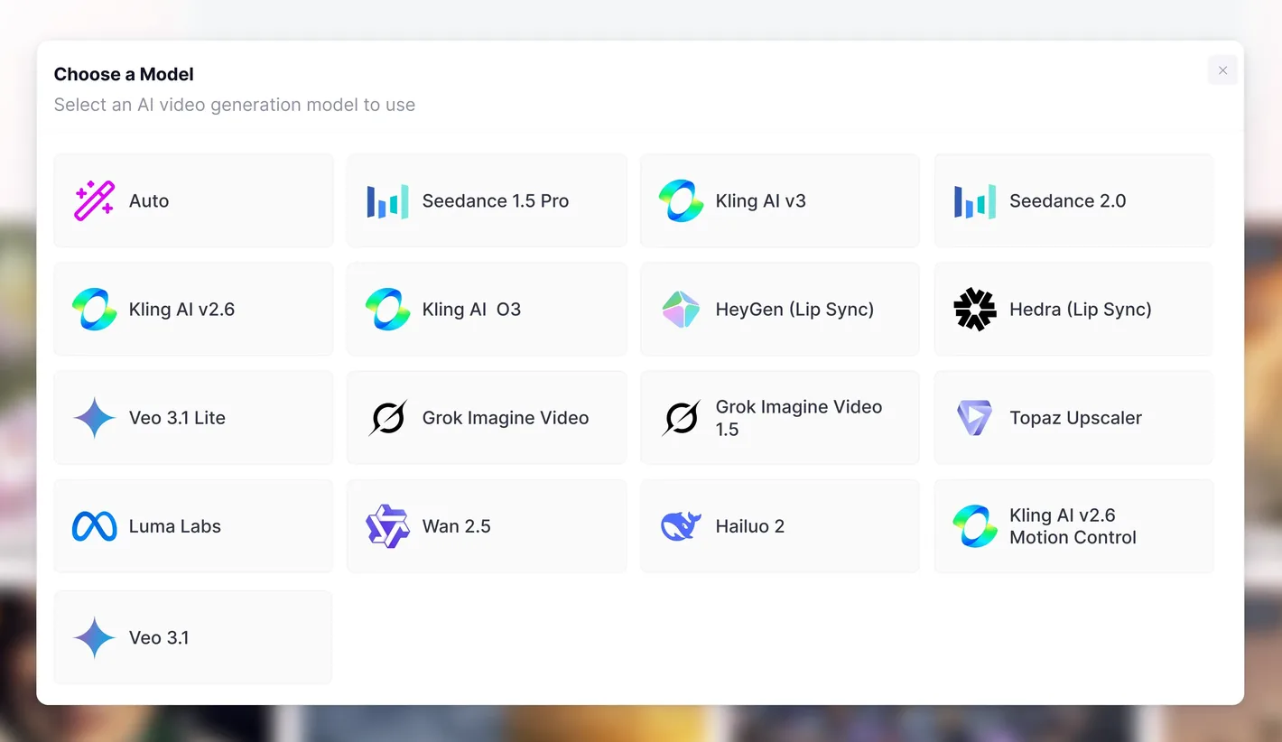
Task: Click the Seedance 1.5 Pro bar-chart logo
Action: click(387, 201)
